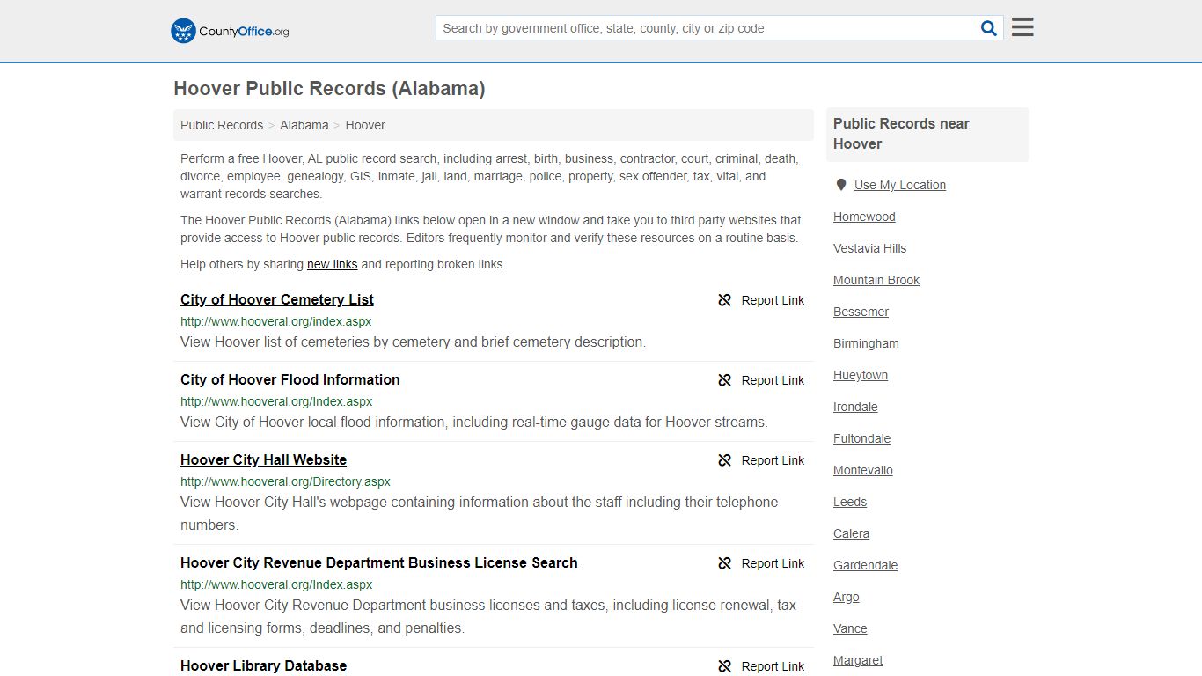Viewport: 1202px width, 676px height.
Task: Open Mountain Brook public records
Action: (x=876, y=280)
